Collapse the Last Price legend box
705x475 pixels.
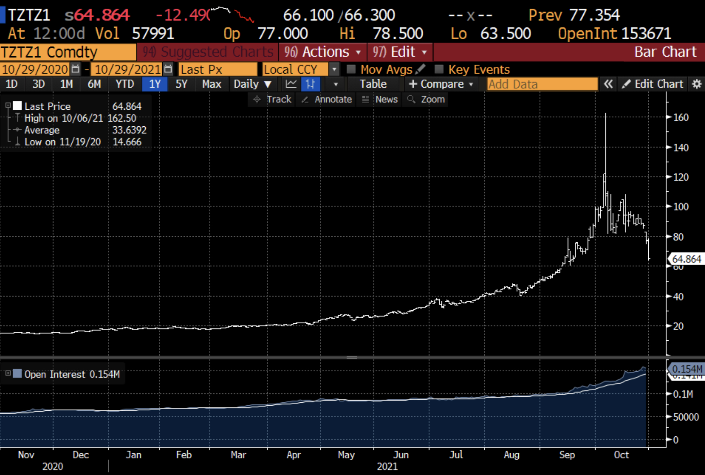pyautogui.click(x=8, y=105)
